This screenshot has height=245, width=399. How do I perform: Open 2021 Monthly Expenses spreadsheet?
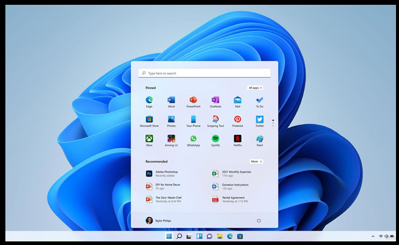tap(232, 174)
